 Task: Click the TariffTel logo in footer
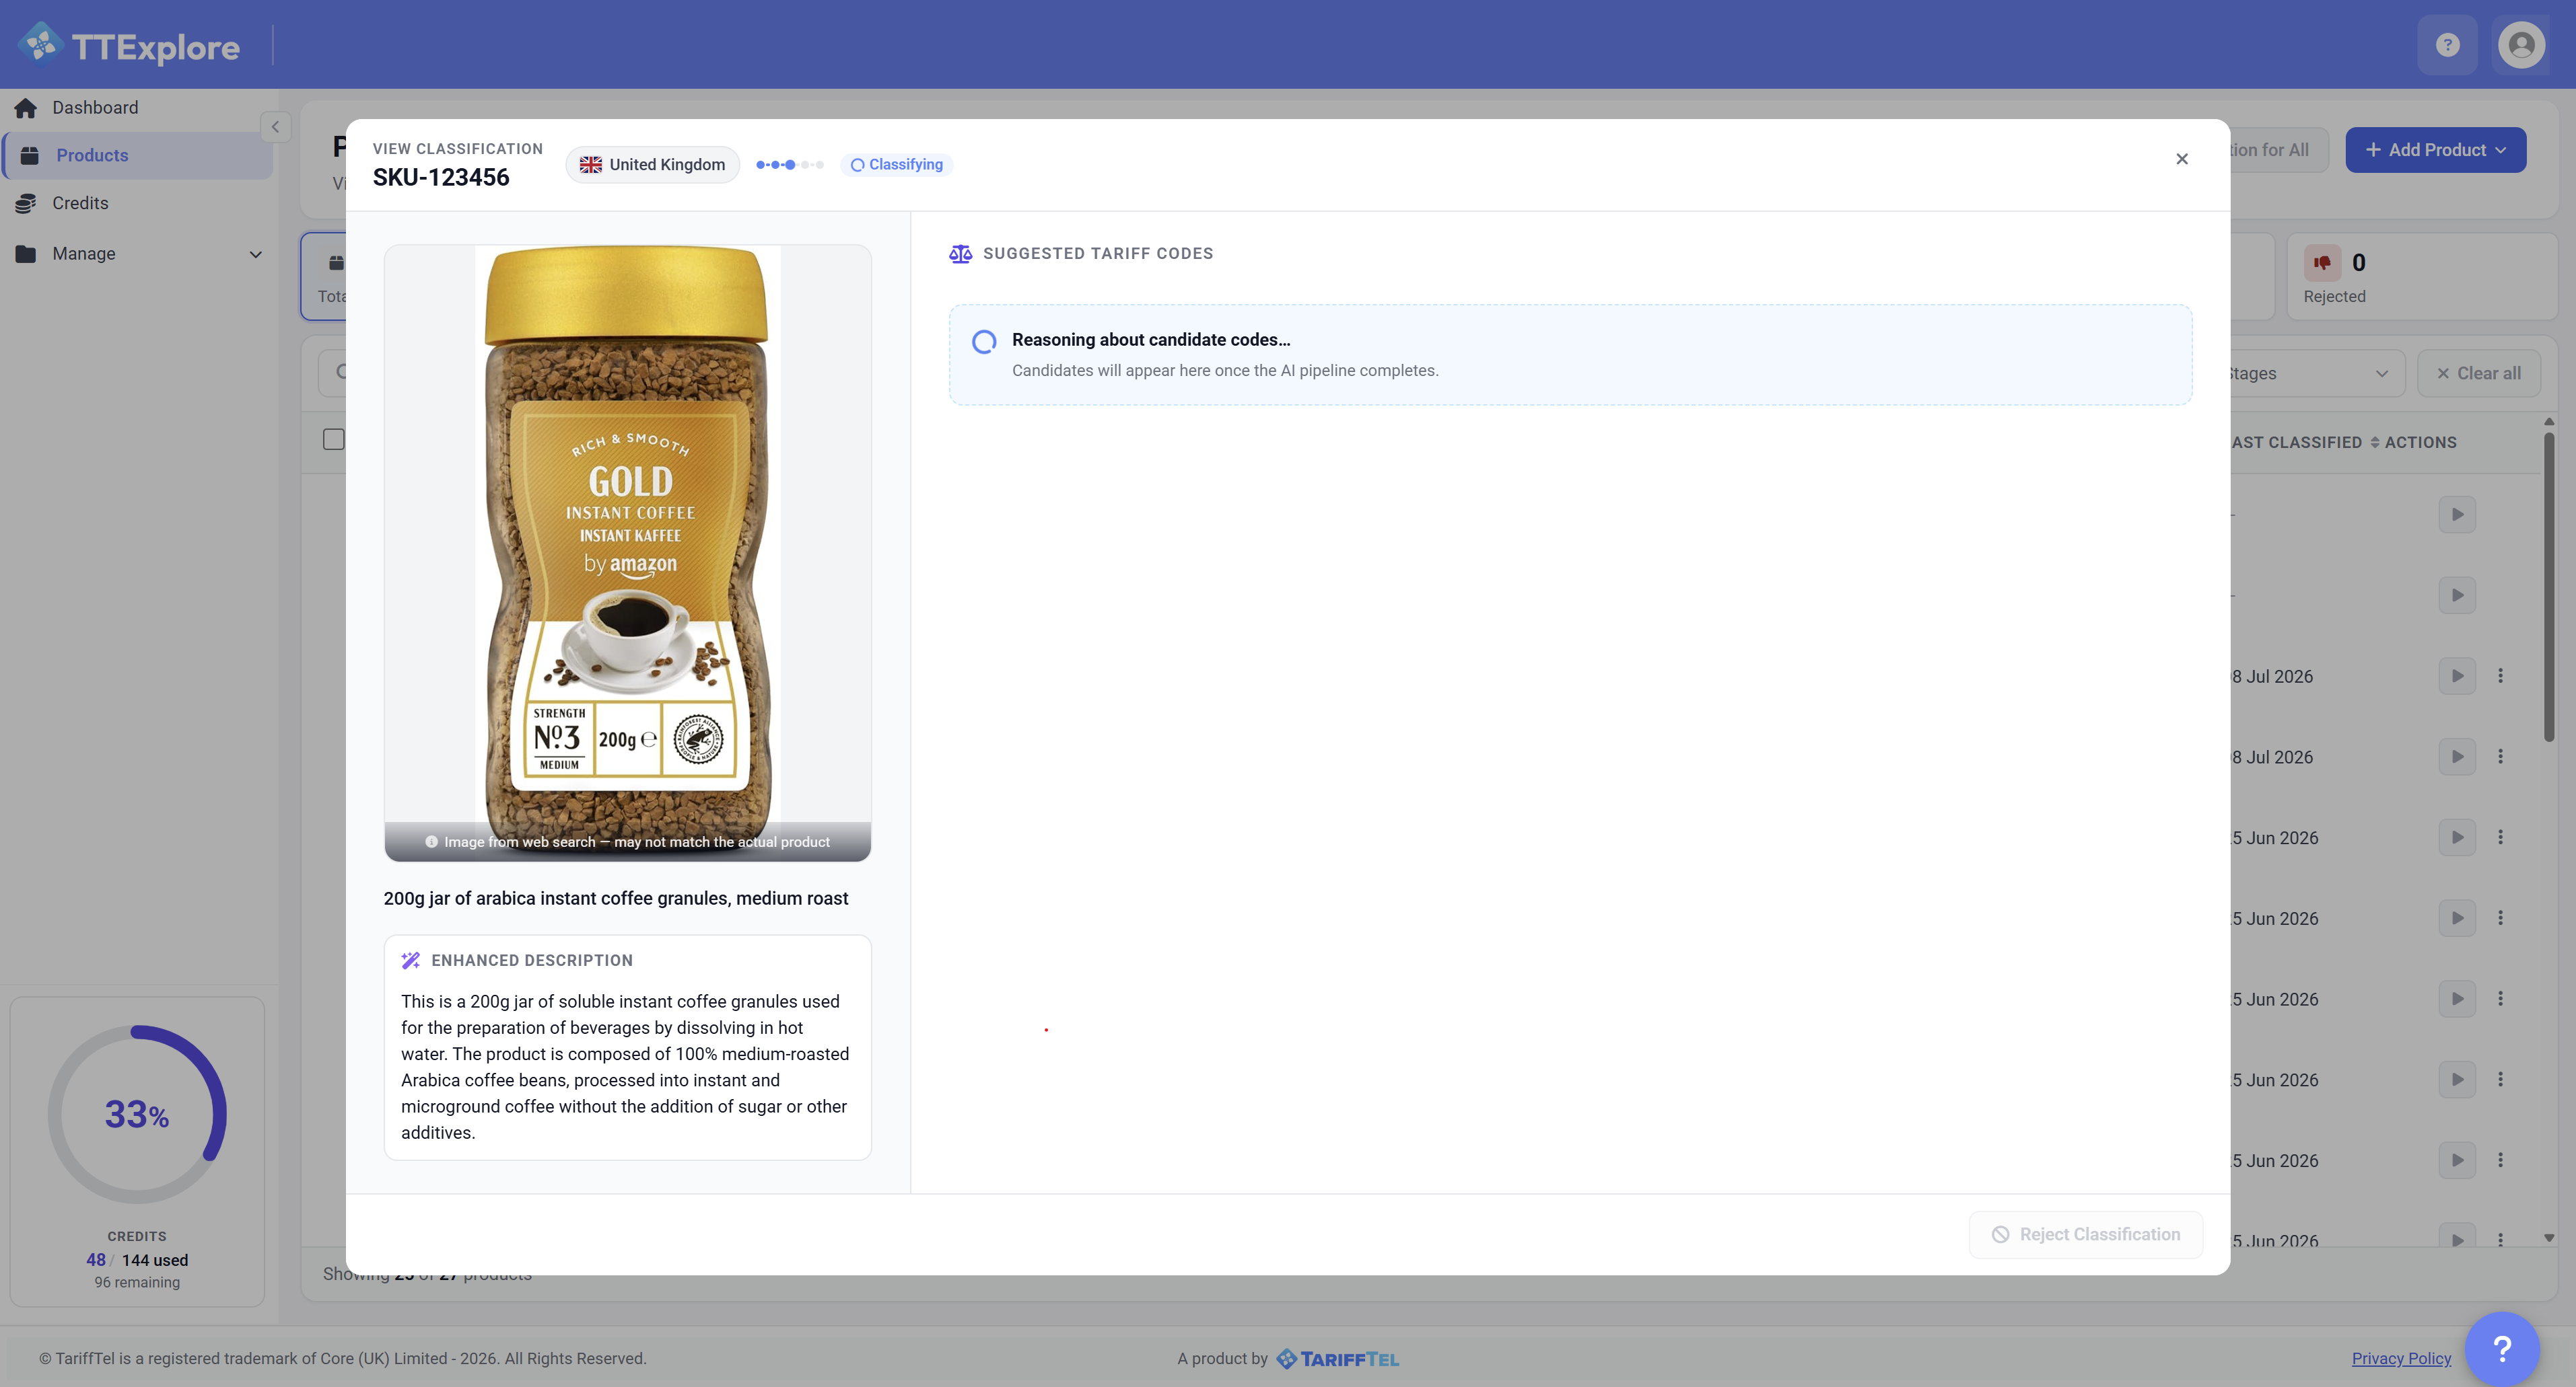(1338, 1359)
